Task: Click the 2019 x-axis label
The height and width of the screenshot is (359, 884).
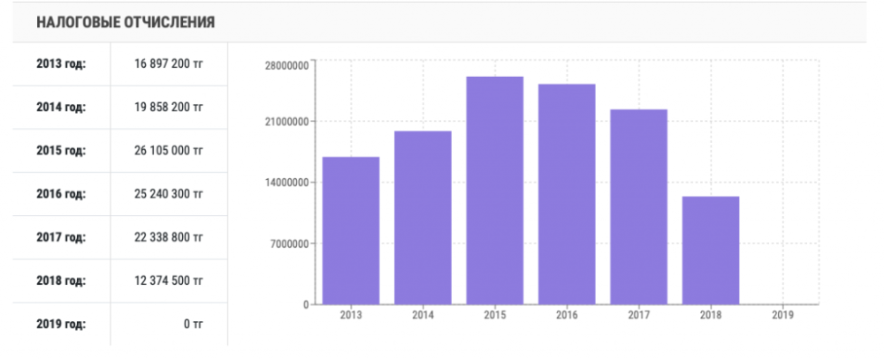Action: tap(782, 313)
